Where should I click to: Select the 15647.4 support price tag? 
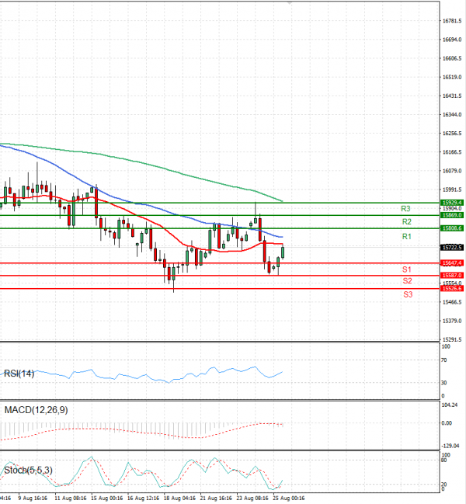point(452,263)
